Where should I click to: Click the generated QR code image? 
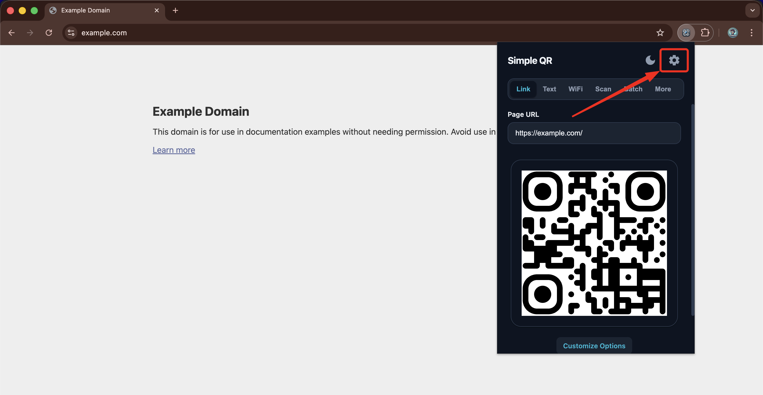[x=594, y=243]
